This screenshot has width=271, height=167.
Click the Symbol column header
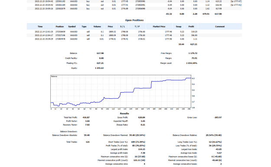pyautogui.click(x=72, y=27)
